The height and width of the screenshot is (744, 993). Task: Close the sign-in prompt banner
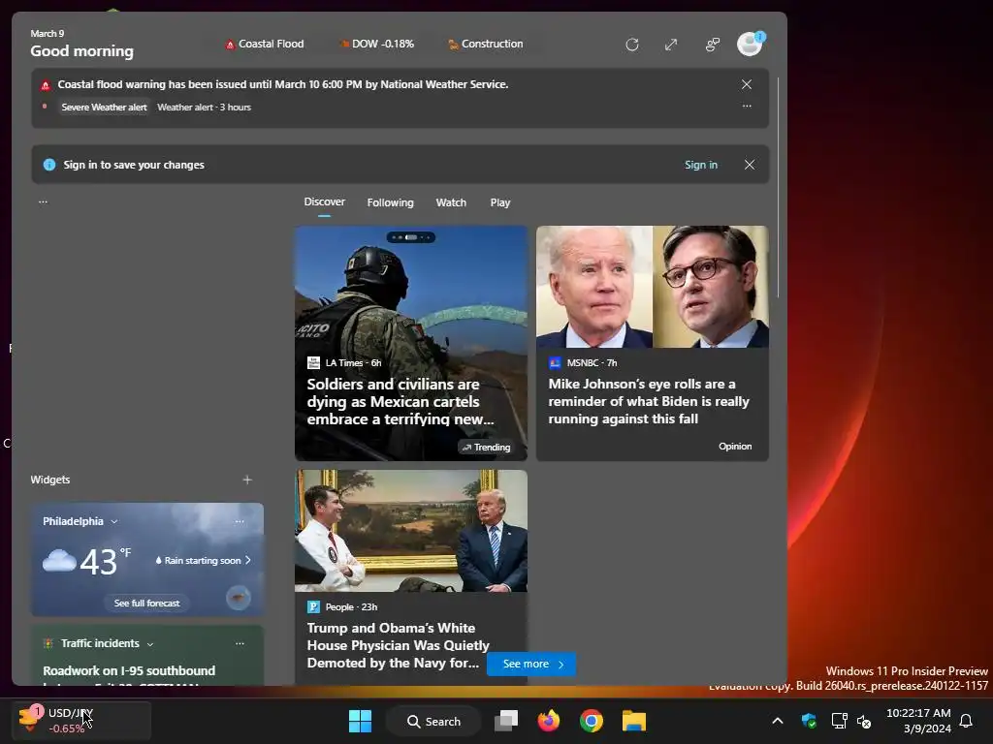coord(750,165)
